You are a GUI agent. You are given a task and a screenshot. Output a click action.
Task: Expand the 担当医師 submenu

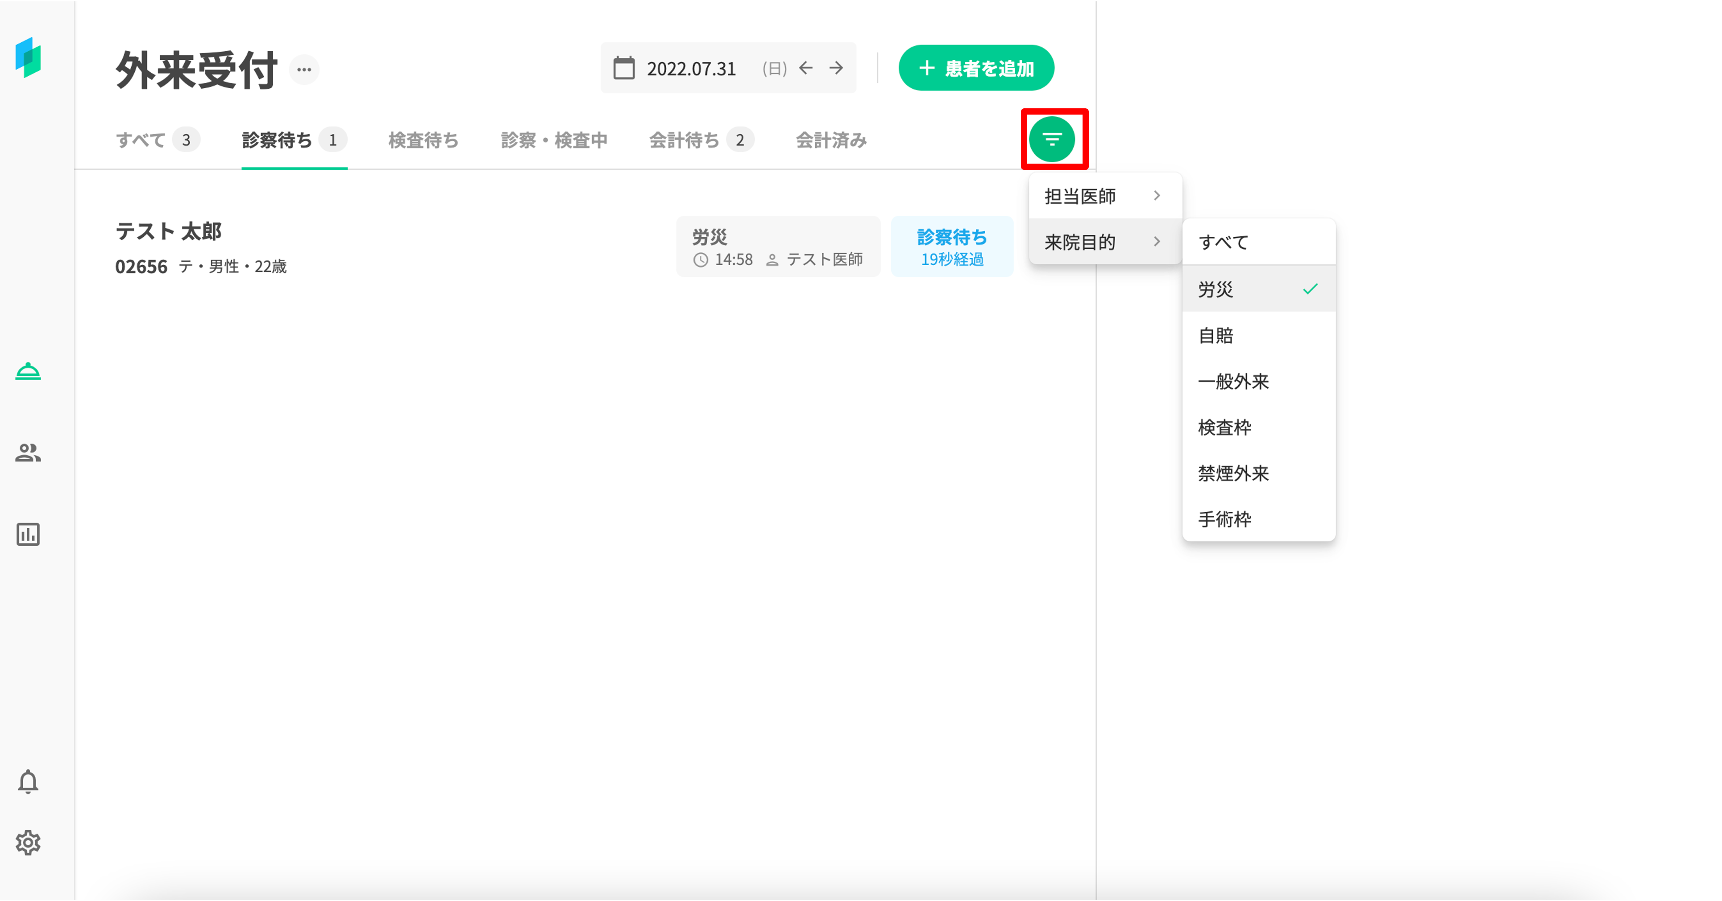[1104, 196]
